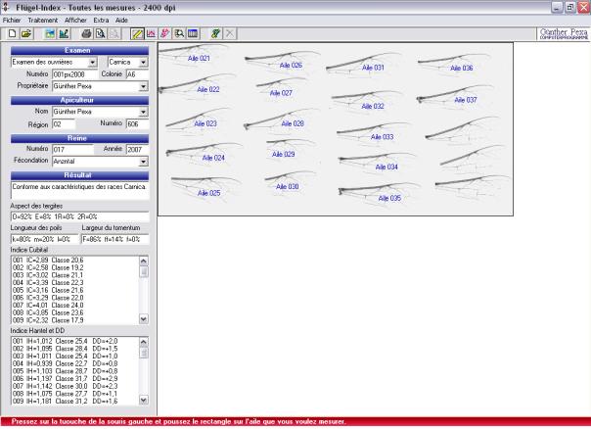Open the Propriétaire combo box
This screenshot has height=429, width=591.
click(x=144, y=85)
